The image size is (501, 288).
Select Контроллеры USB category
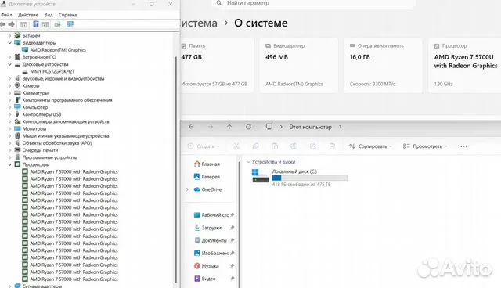[41, 114]
